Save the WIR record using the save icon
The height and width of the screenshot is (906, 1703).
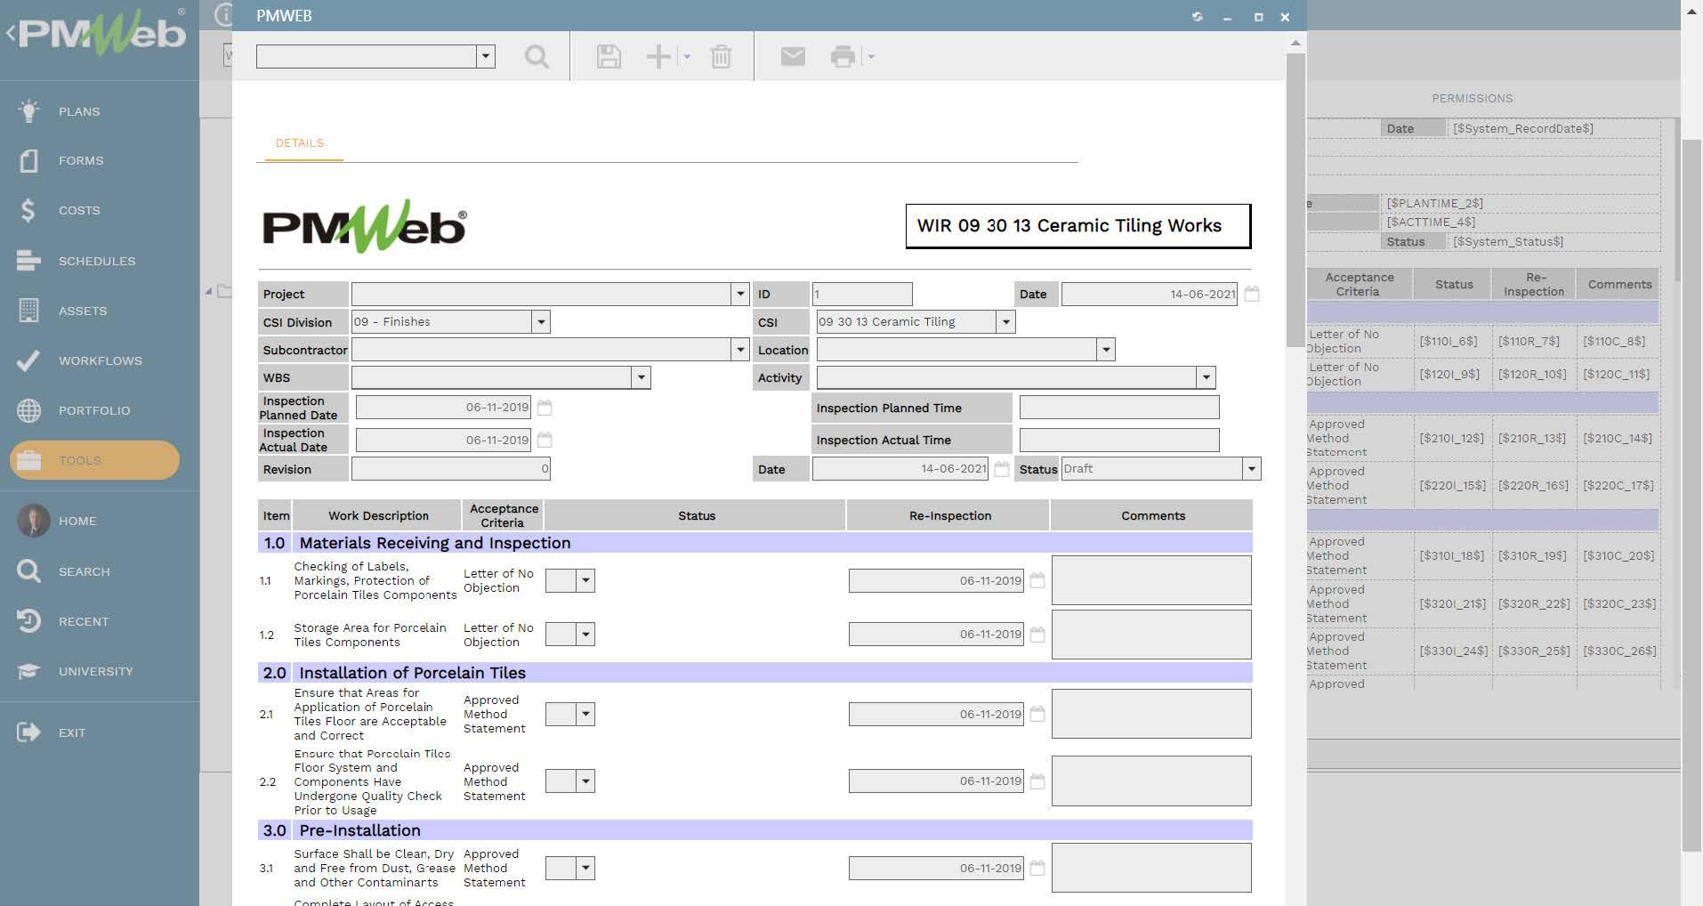coord(608,56)
